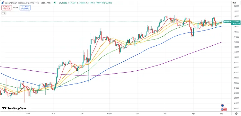Screen dimensions: 241x116
Task: Click the TradingView logo link
Action: pyautogui.click(x=14, y=108)
